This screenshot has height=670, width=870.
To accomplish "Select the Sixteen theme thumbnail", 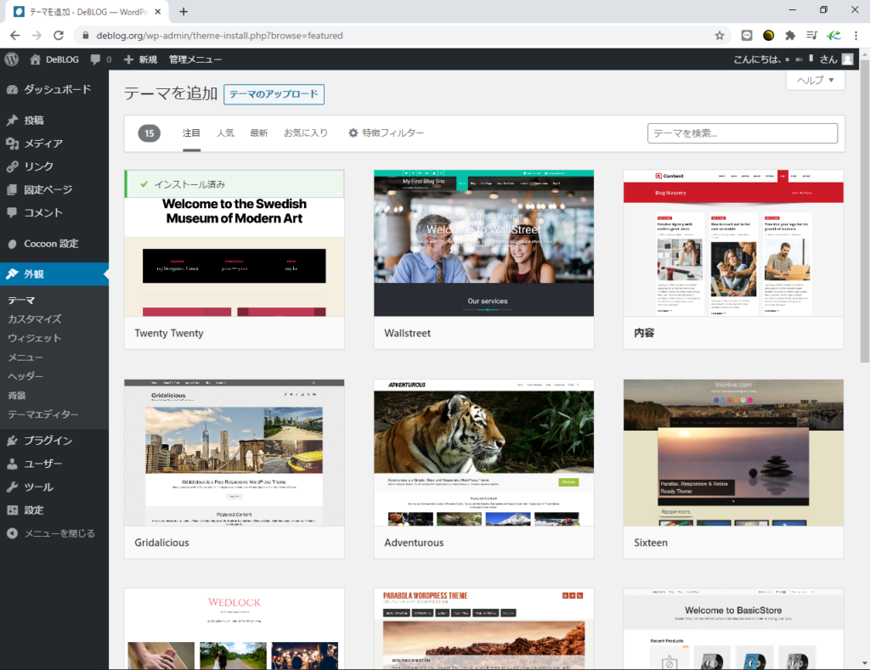I will coord(733,453).
